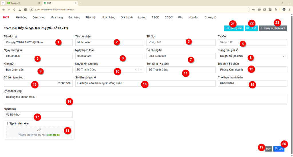The height and width of the screenshot is (157, 293).
Task: Go back using browser back arrow
Action: click(x=3, y=9)
